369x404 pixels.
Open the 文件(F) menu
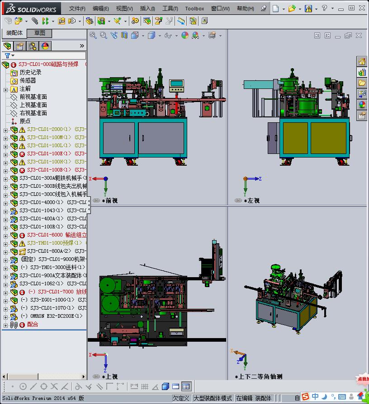[x=77, y=9]
